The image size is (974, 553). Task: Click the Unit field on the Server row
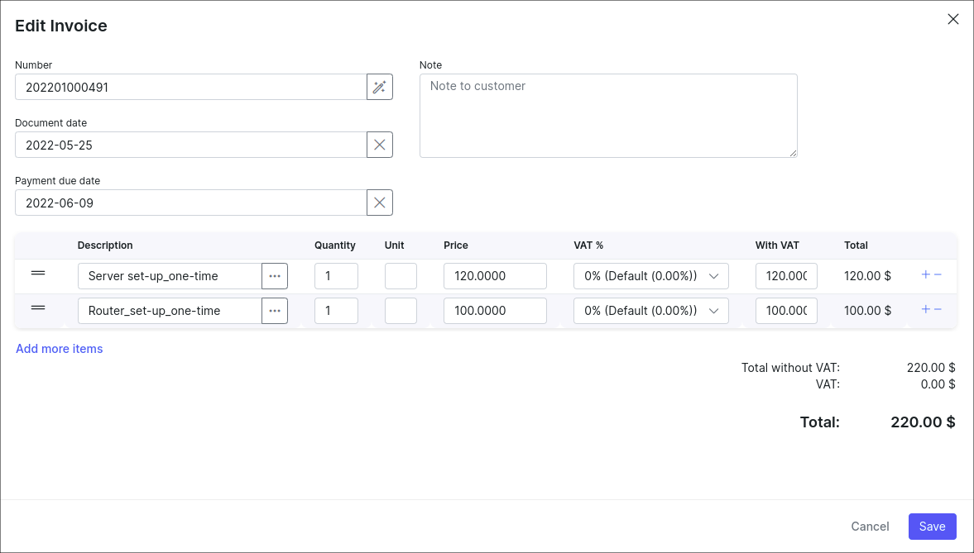tap(401, 275)
